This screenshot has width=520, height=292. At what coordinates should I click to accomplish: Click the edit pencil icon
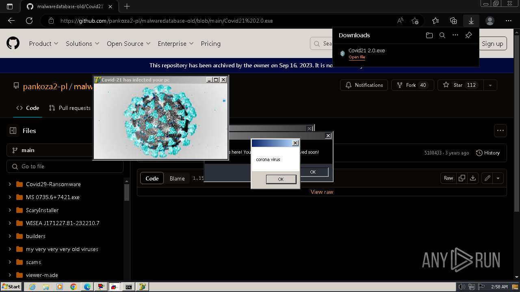487,178
